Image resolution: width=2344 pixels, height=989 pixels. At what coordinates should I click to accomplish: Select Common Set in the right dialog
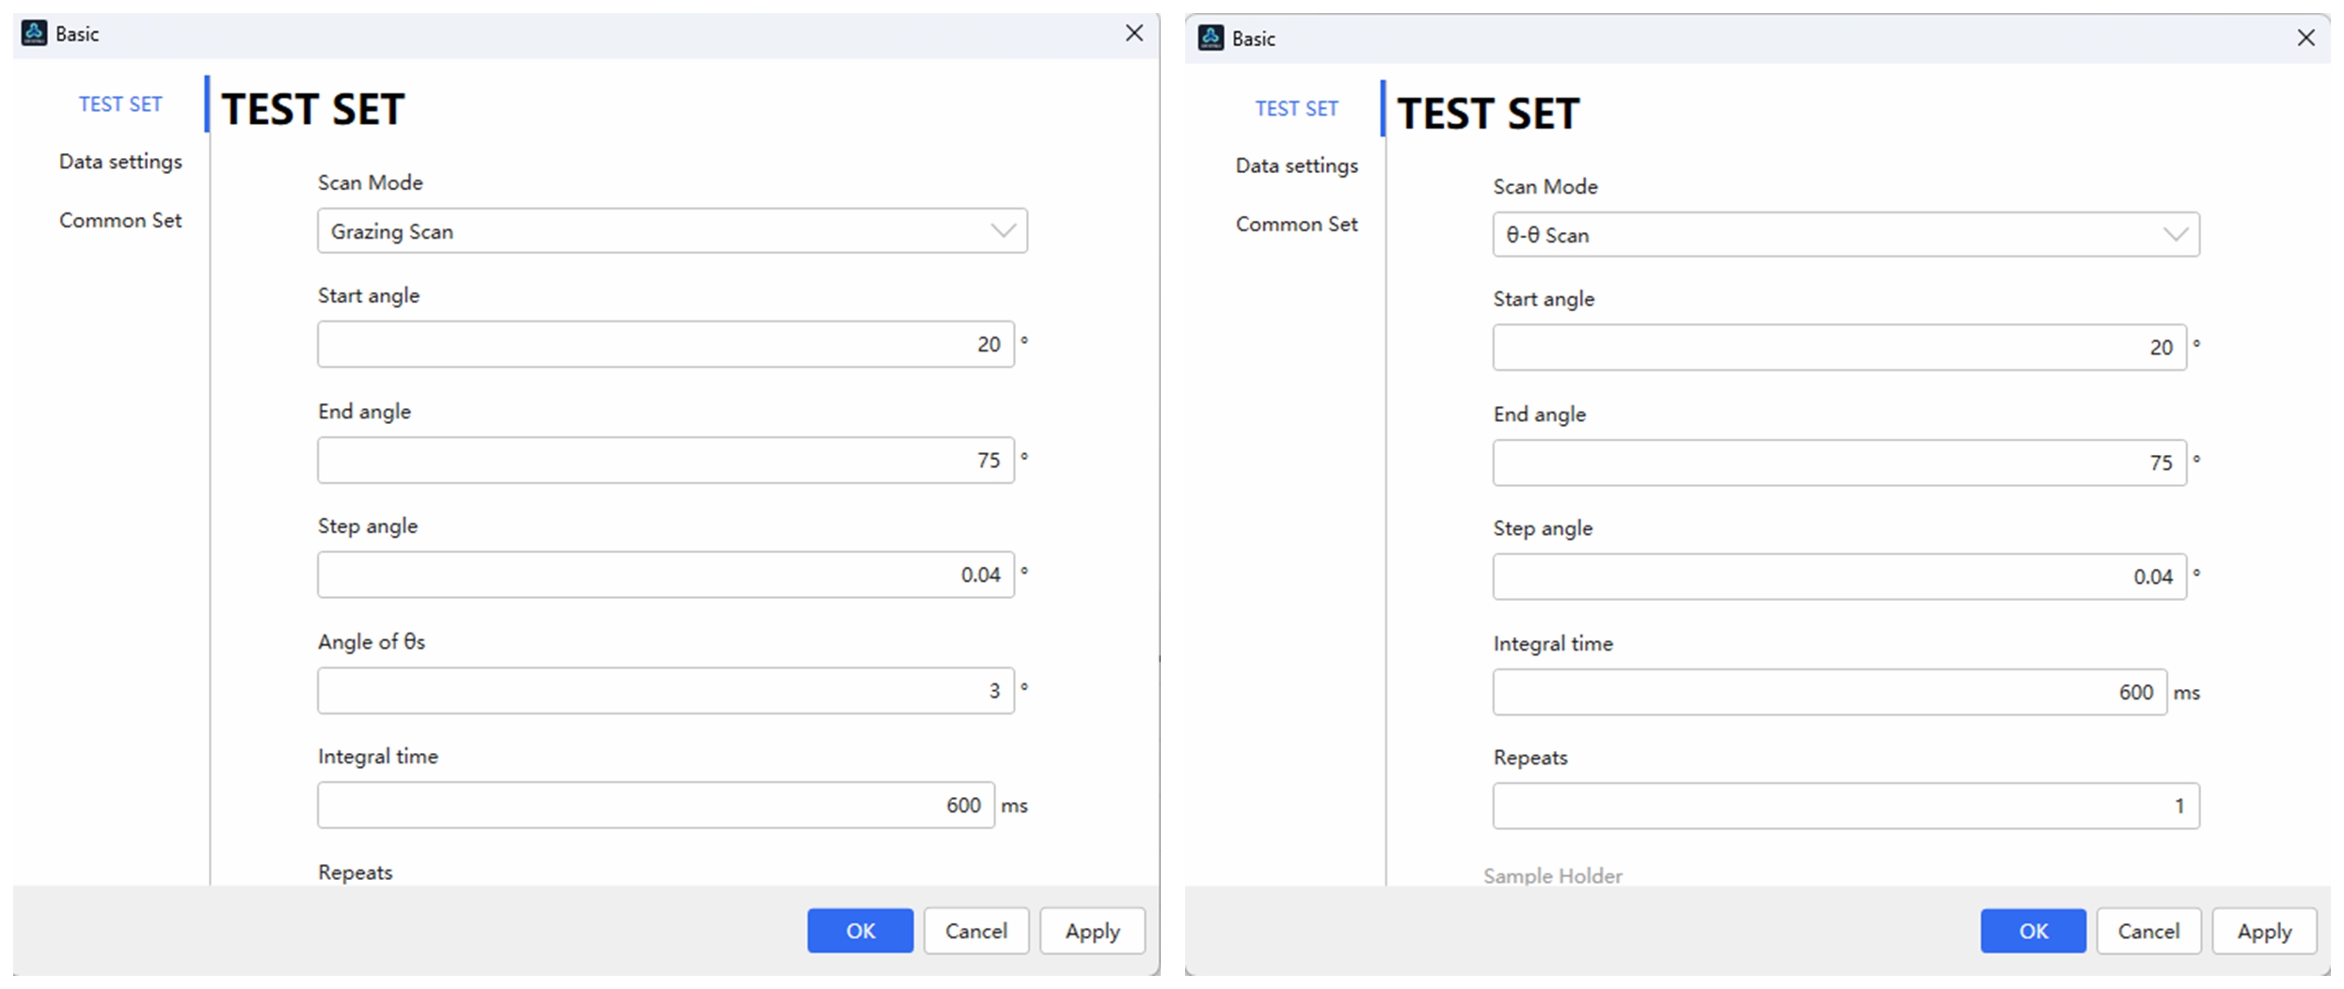click(x=1296, y=225)
